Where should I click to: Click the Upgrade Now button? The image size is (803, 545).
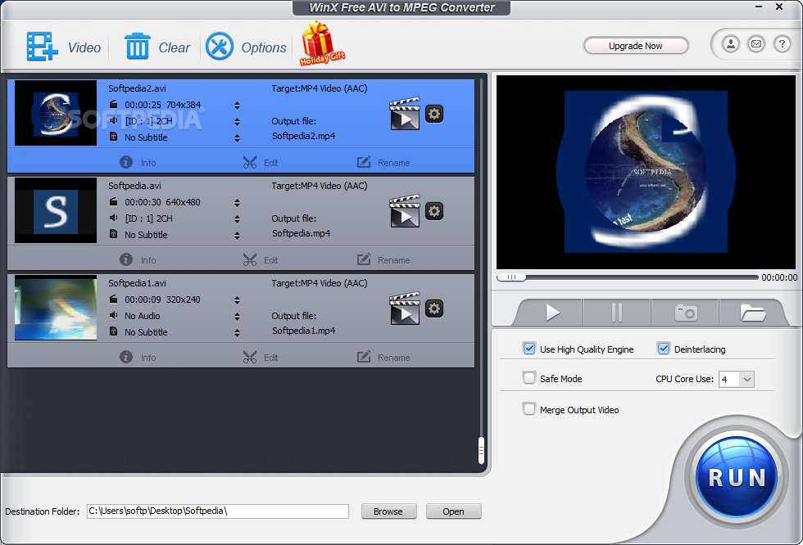(636, 46)
